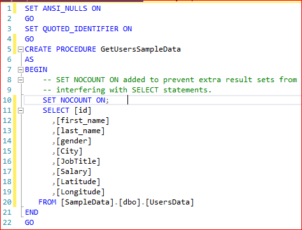The width and height of the screenshot is (302, 230).
Task: Collapse the CREATE PROCEDURE block
Action: tap(20, 50)
